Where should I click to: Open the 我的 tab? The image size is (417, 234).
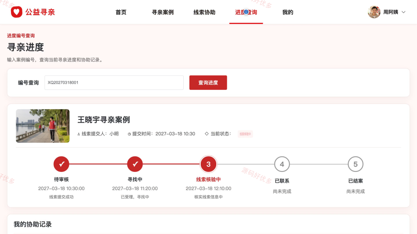click(288, 12)
